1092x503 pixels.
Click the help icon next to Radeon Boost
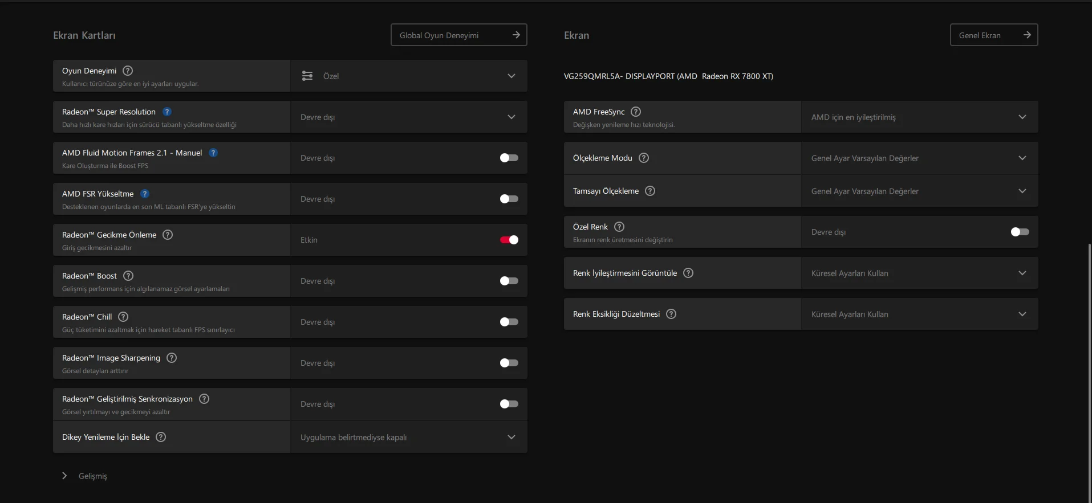pyautogui.click(x=128, y=276)
